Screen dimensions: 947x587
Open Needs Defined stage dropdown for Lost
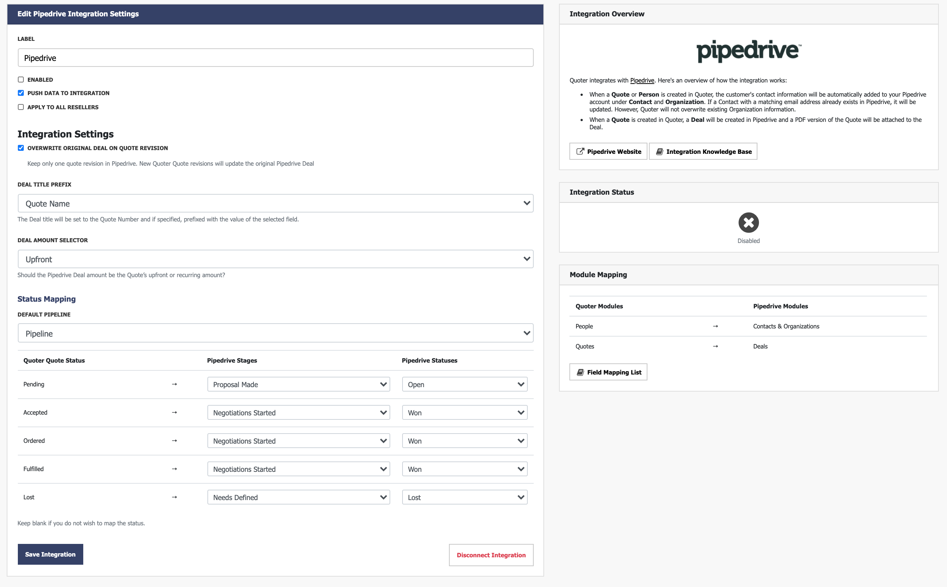pos(298,497)
